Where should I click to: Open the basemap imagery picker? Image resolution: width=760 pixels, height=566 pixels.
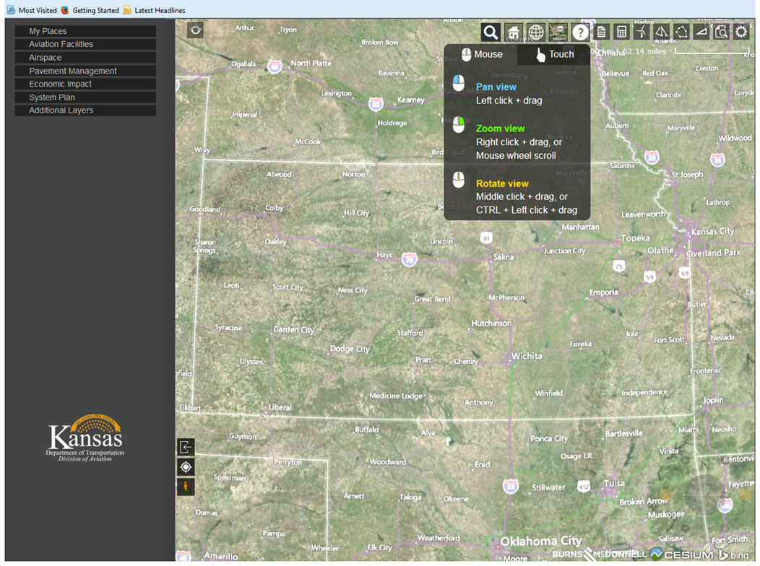pos(558,32)
